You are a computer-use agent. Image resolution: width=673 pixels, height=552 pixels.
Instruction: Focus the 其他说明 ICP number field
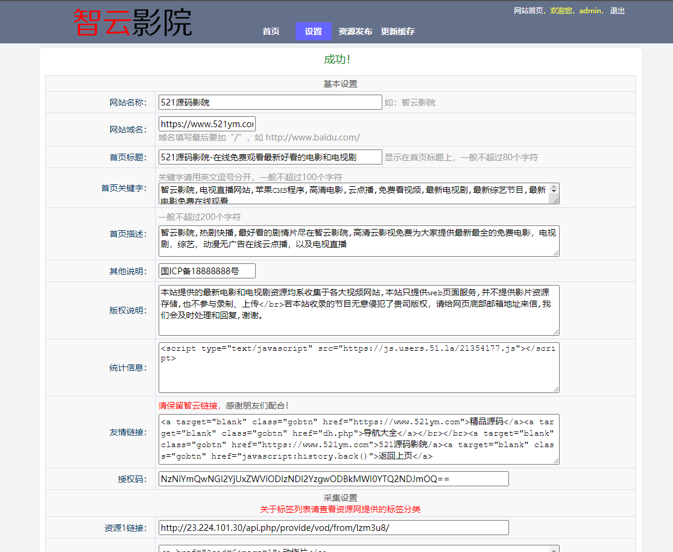pyautogui.click(x=207, y=271)
